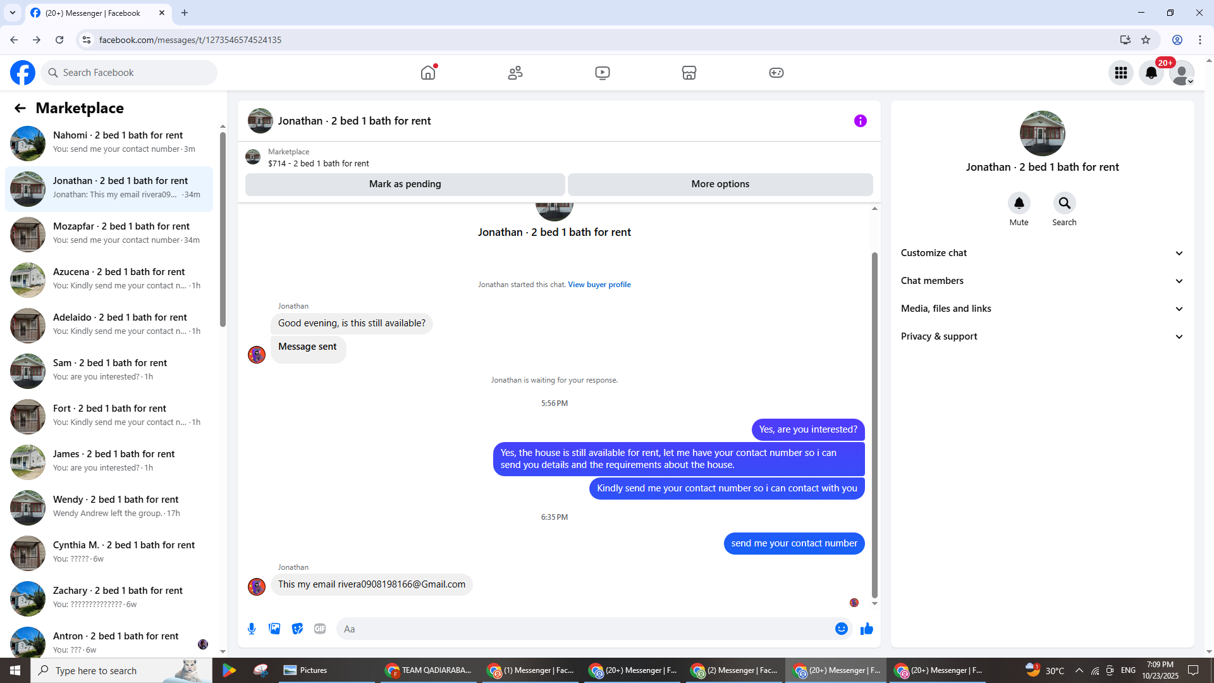Attach a photo using the image icon
The image size is (1214, 683).
click(274, 629)
